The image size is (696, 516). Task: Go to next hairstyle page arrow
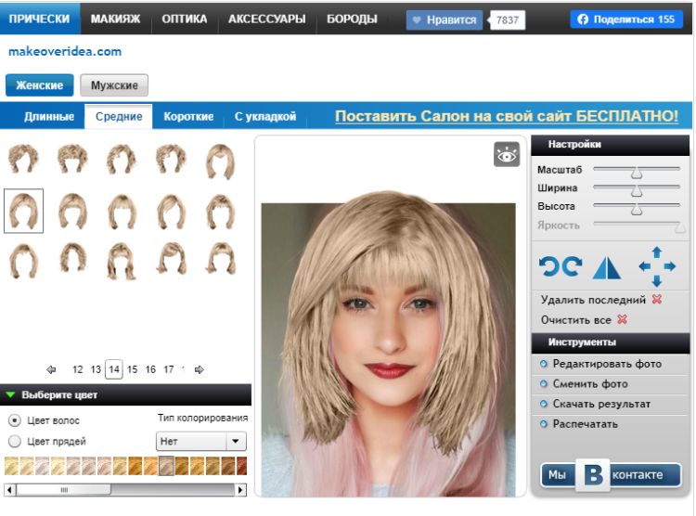(200, 369)
